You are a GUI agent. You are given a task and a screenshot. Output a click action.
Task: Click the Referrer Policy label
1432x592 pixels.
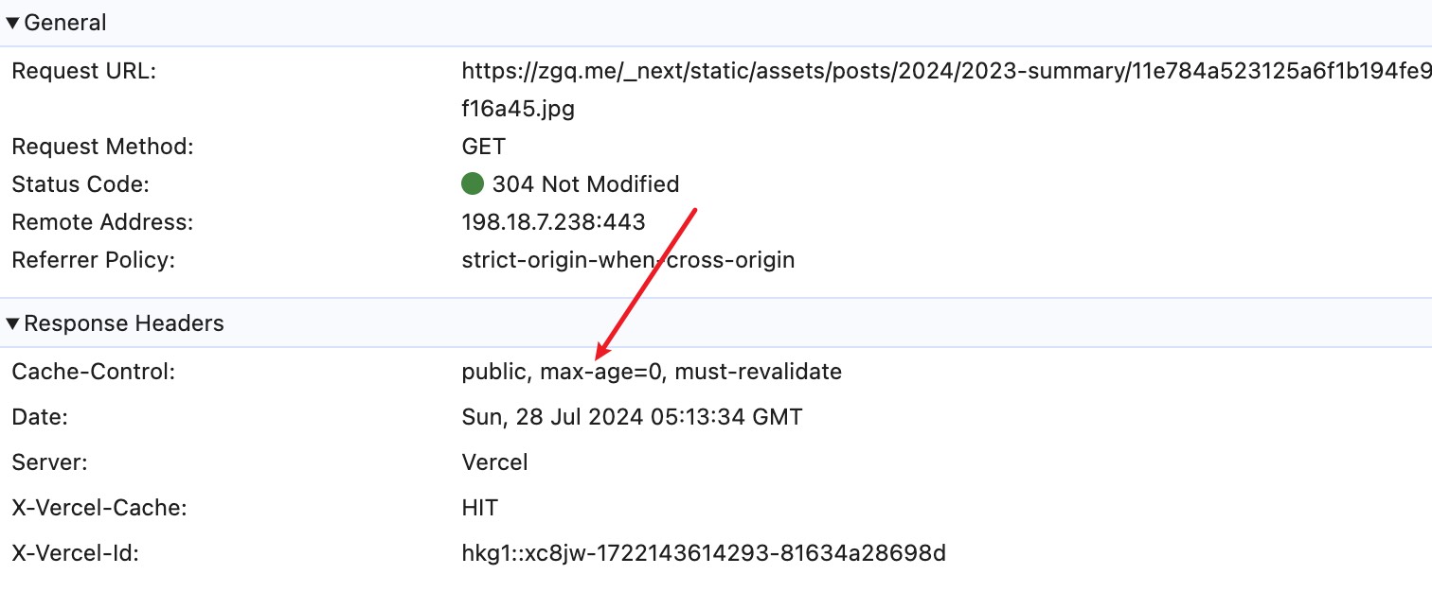point(94,260)
